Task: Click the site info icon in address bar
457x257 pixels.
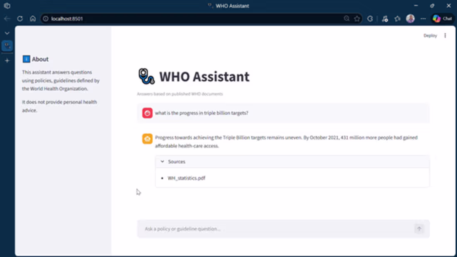Action: point(46,19)
